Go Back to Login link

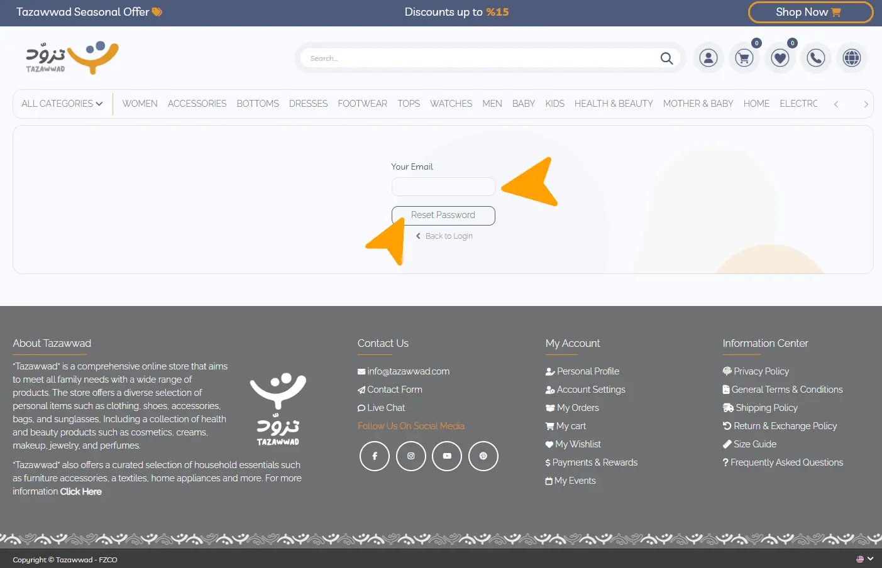(444, 236)
